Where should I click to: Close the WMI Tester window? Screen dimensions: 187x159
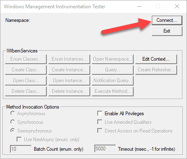pos(177,6)
